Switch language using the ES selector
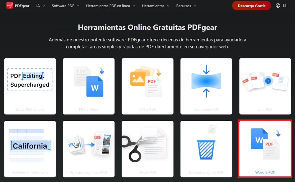The image size is (295, 182). tap(284, 6)
